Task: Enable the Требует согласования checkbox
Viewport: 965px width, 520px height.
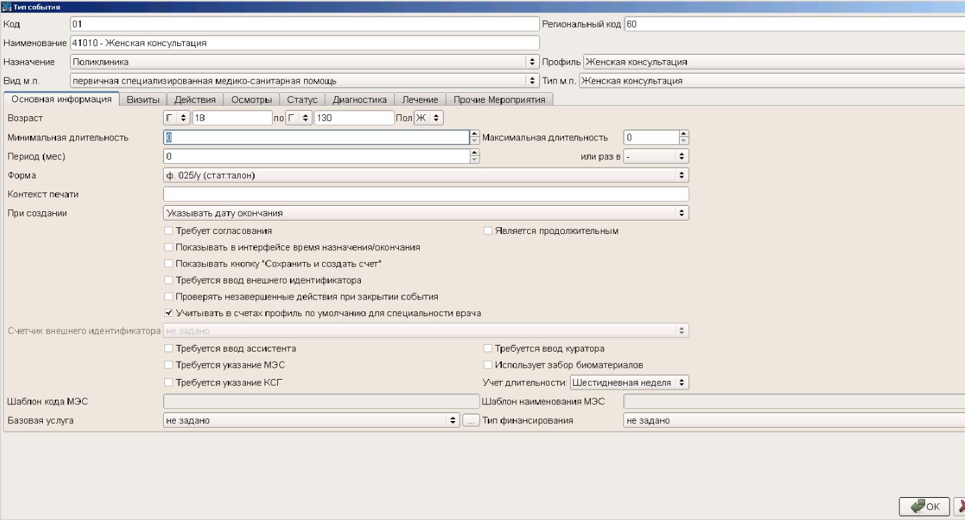Action: pos(168,231)
